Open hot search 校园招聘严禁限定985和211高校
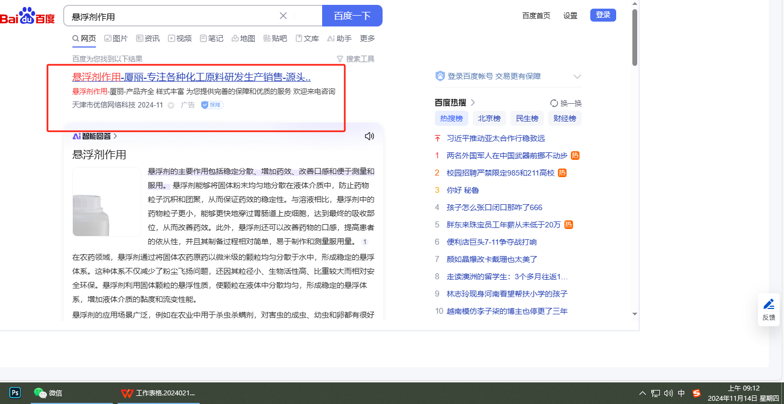The width and height of the screenshot is (784, 404). tap(500, 173)
